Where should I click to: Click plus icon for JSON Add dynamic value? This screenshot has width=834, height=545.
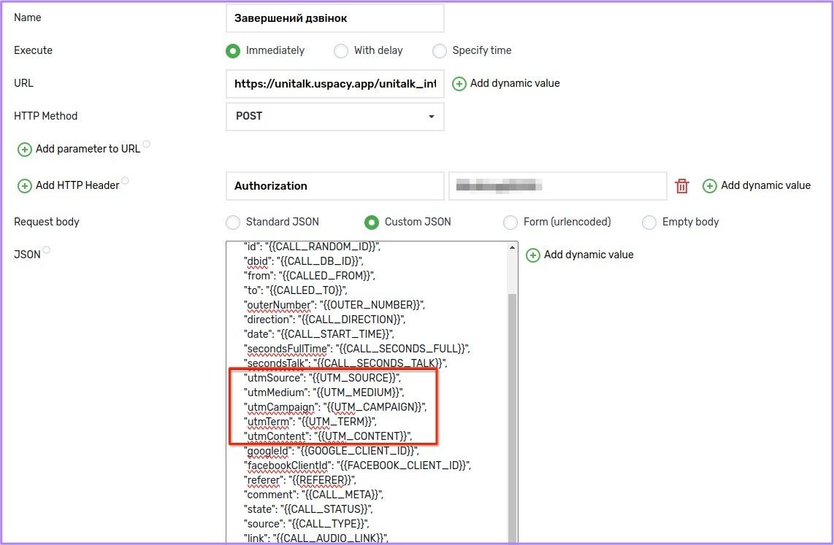tap(532, 255)
